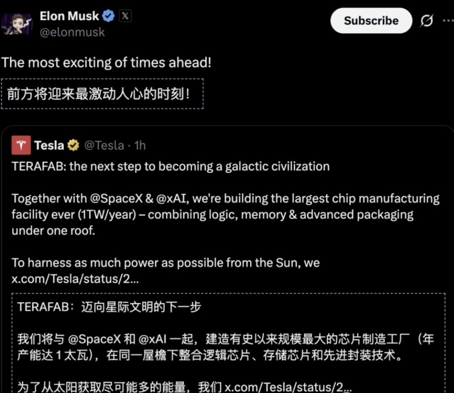Viewport: 454px width, 393px height.
Task: Click the blue verified checkmark badge
Action: (108, 16)
